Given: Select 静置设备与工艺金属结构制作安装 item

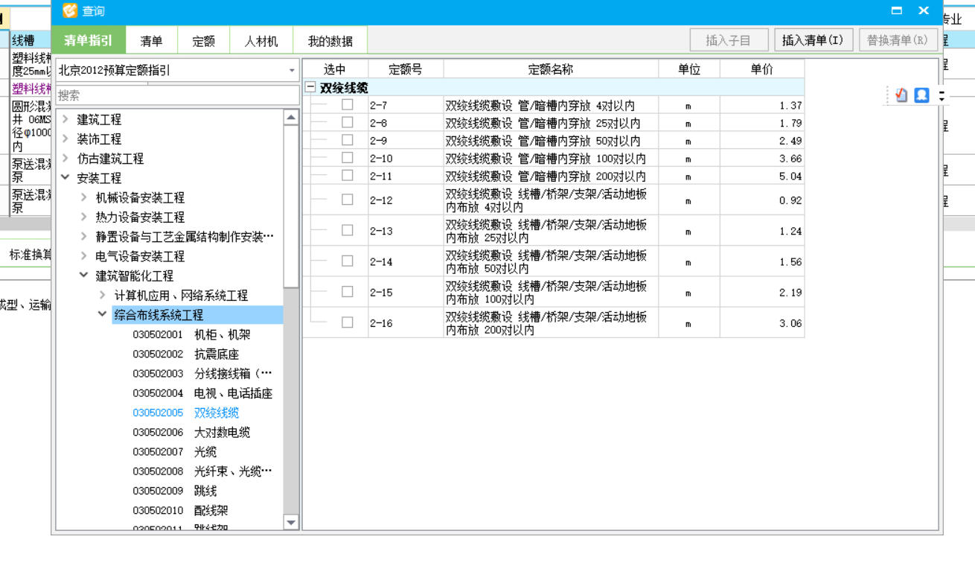Looking at the screenshot, I should coord(185,237).
